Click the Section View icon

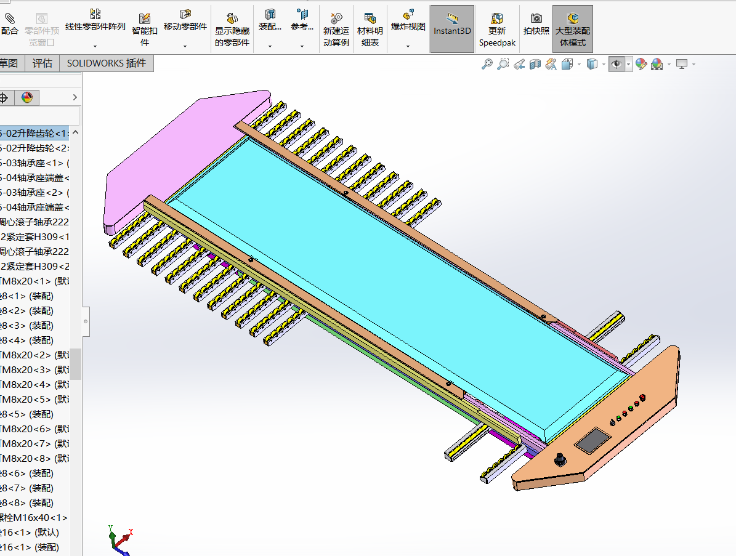(535, 64)
